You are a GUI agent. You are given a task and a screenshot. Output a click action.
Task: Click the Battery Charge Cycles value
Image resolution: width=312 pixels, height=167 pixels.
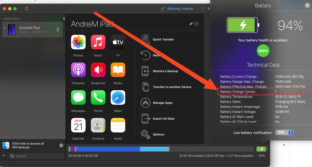(x=276, y=92)
